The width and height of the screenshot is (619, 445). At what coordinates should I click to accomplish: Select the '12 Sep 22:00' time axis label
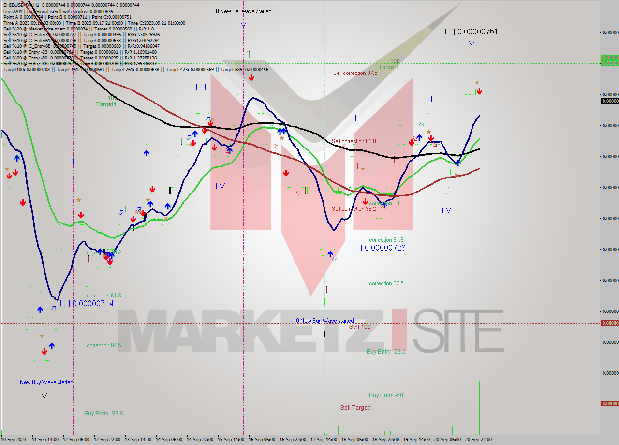107,440
